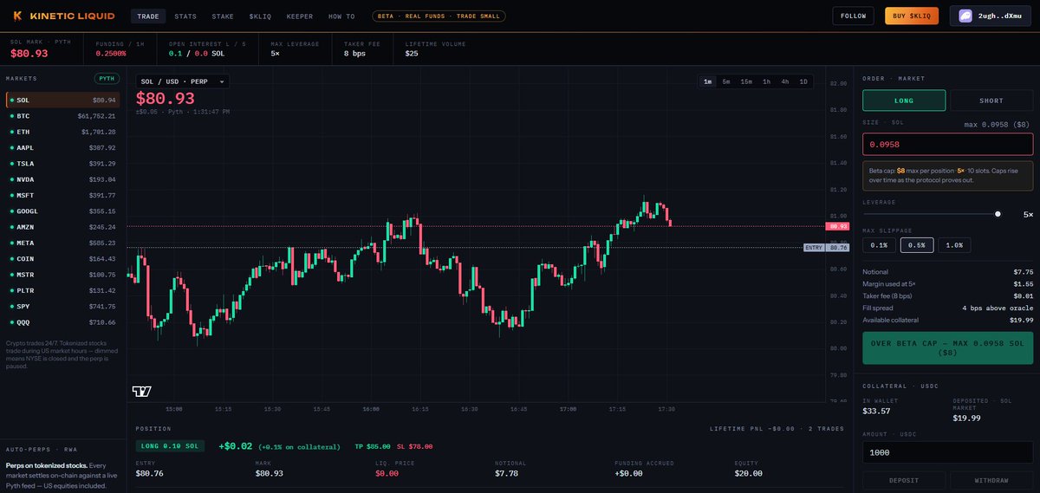Click the wallet avatar icon

(x=967, y=16)
